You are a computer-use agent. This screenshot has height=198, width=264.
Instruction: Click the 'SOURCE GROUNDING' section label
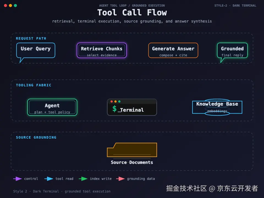36,137
